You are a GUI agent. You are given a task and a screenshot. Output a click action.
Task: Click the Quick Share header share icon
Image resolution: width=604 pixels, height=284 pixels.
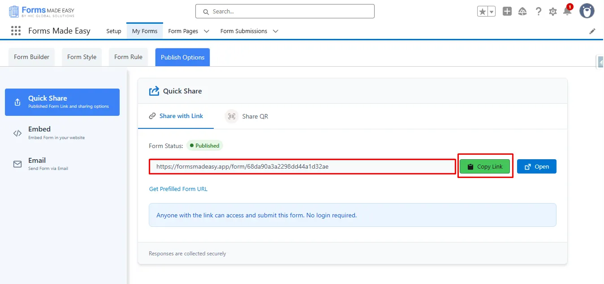(154, 91)
